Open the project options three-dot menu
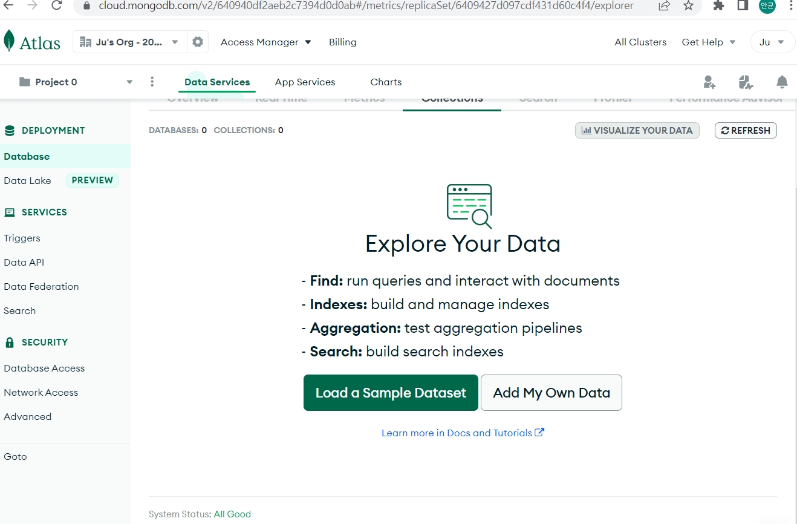Image resolution: width=797 pixels, height=524 pixels. point(152,82)
